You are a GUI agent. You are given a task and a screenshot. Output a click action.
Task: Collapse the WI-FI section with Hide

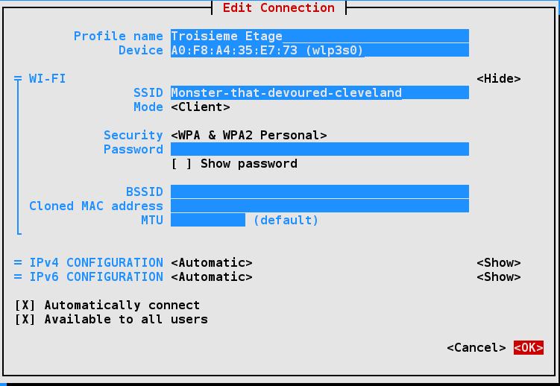click(498, 78)
